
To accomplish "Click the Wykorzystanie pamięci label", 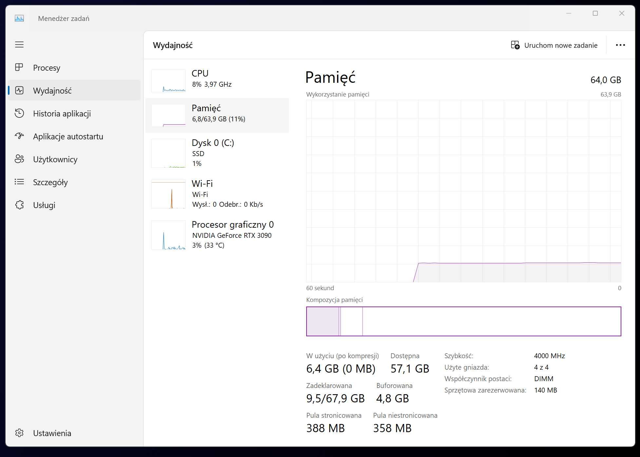I will coord(338,94).
